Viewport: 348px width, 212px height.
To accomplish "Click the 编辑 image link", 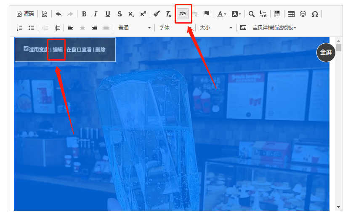I will coord(58,50).
